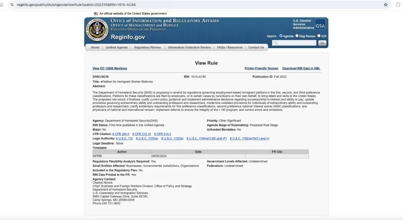
Task: Open View EO 12866 Meetings link
Action: [x=110, y=68]
